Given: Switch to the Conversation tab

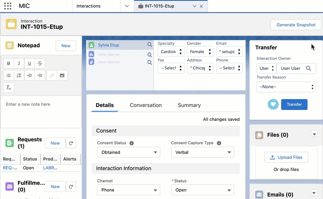Looking at the screenshot, I should (146, 105).
